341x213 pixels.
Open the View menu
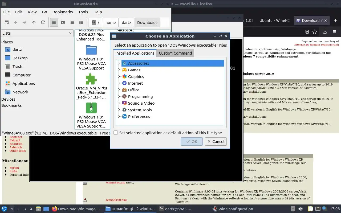(32, 12)
